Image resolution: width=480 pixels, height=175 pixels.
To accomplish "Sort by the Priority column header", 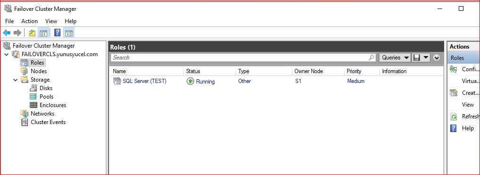I will coord(362,72).
